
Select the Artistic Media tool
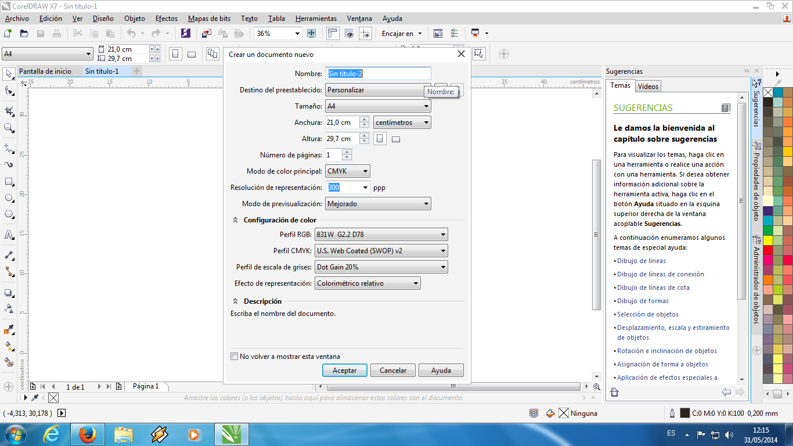click(x=9, y=164)
